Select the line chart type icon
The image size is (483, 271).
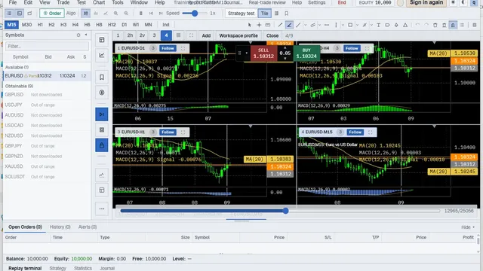coord(106,14)
